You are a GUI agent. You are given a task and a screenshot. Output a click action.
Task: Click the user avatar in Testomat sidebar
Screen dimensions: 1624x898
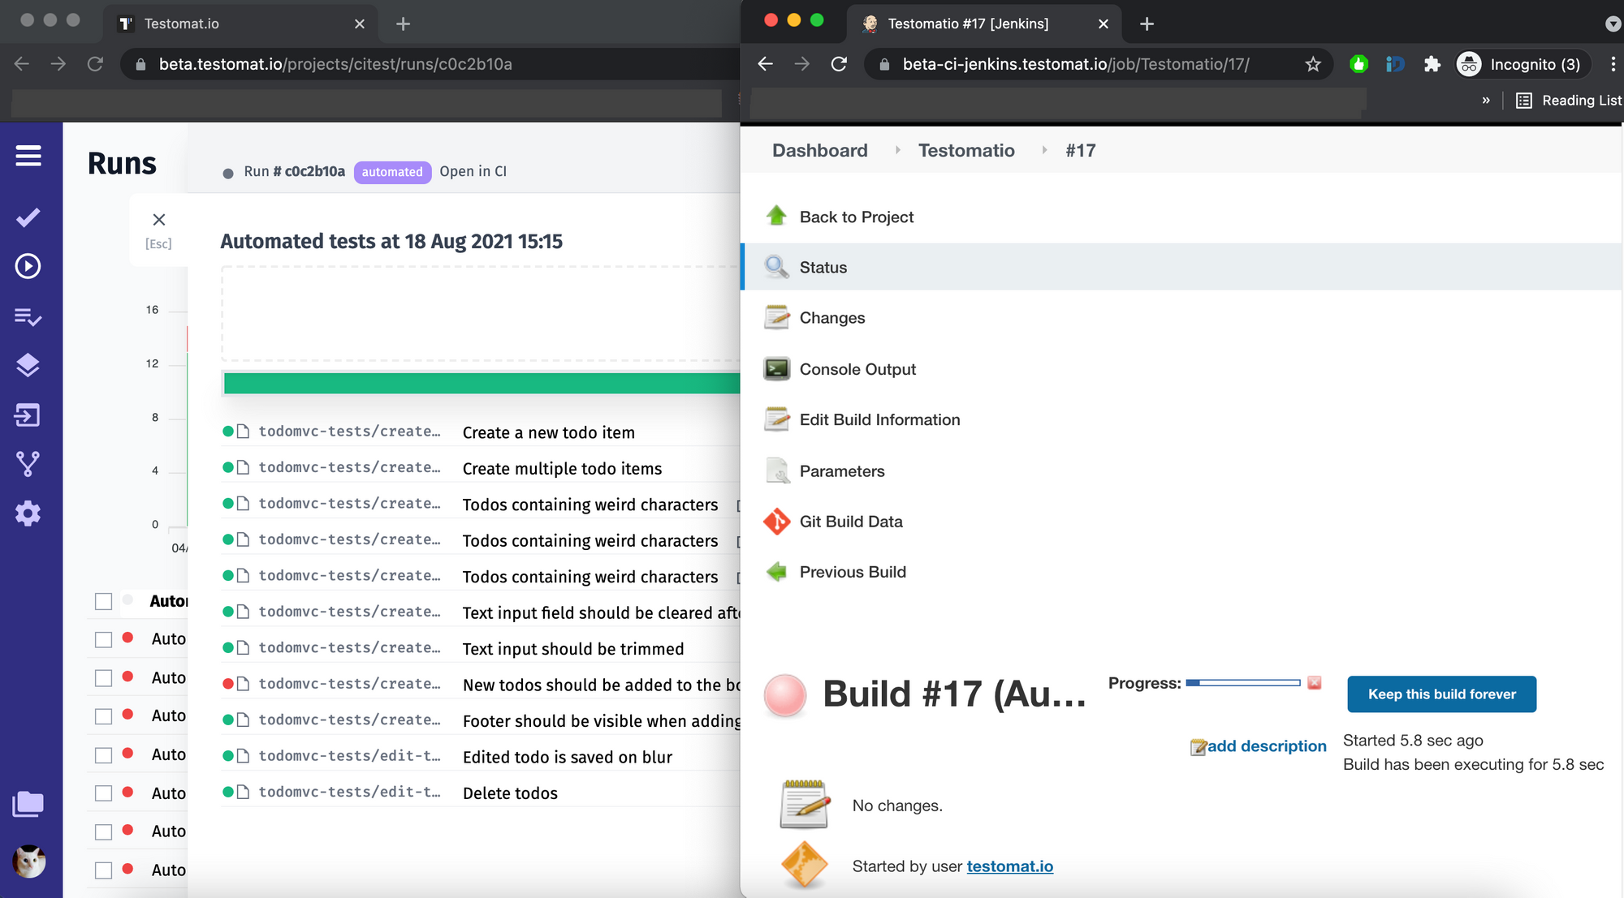29,861
